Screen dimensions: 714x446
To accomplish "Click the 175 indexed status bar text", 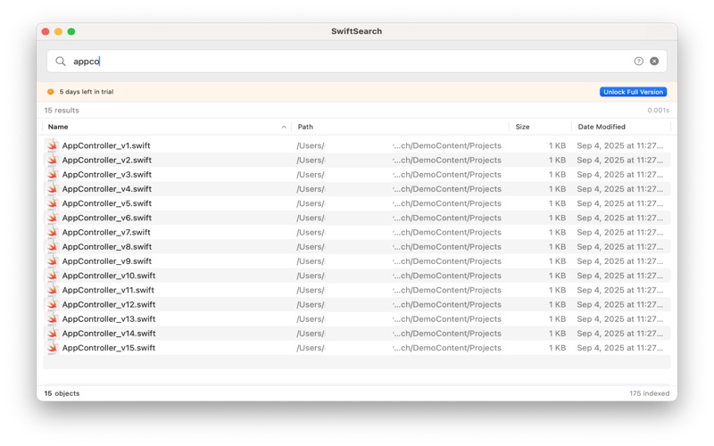I will click(x=650, y=393).
